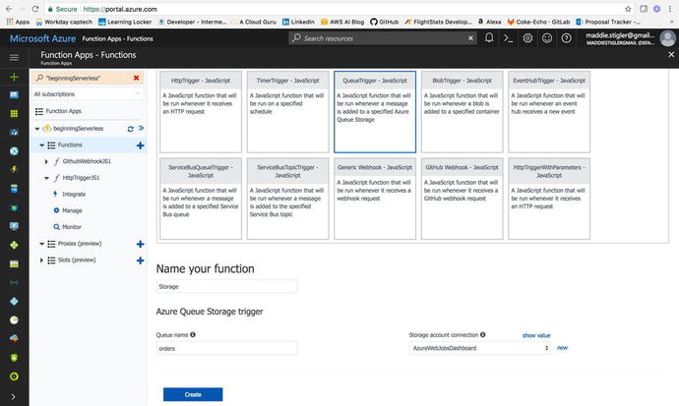The height and width of the screenshot is (406, 679).
Task: Clear the beginningServerless search filter
Action: [136, 77]
